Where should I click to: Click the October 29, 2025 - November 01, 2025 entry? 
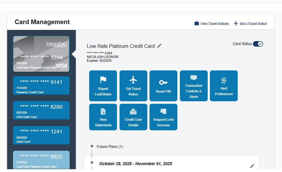coord(136,164)
